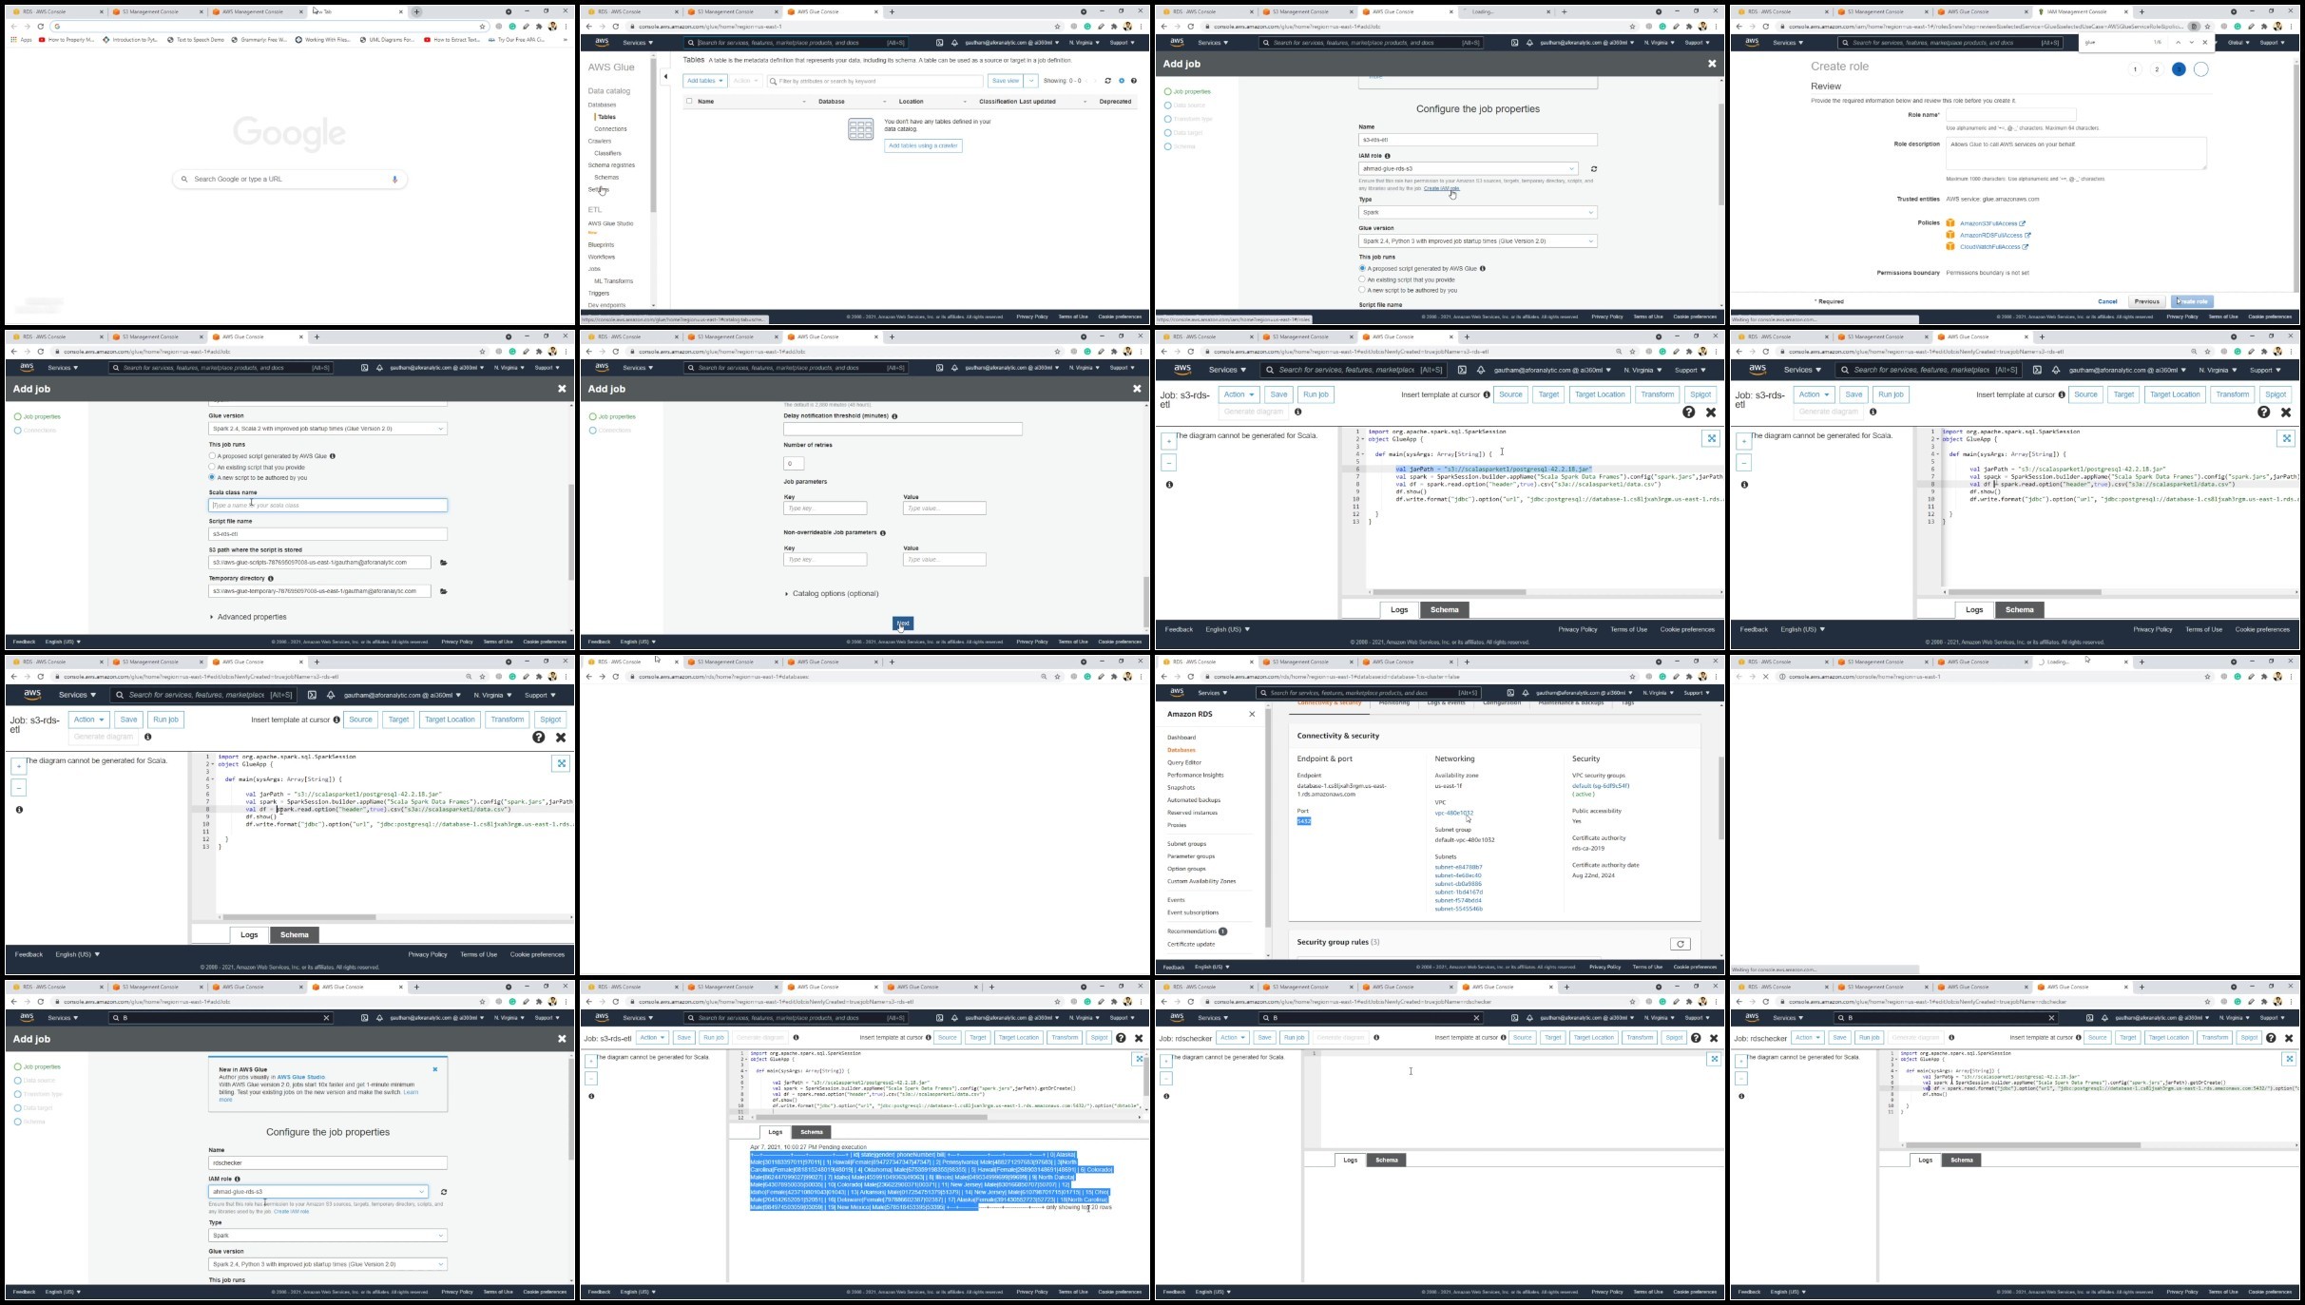
Task: Click the Scala class name input field
Action: (x=328, y=506)
